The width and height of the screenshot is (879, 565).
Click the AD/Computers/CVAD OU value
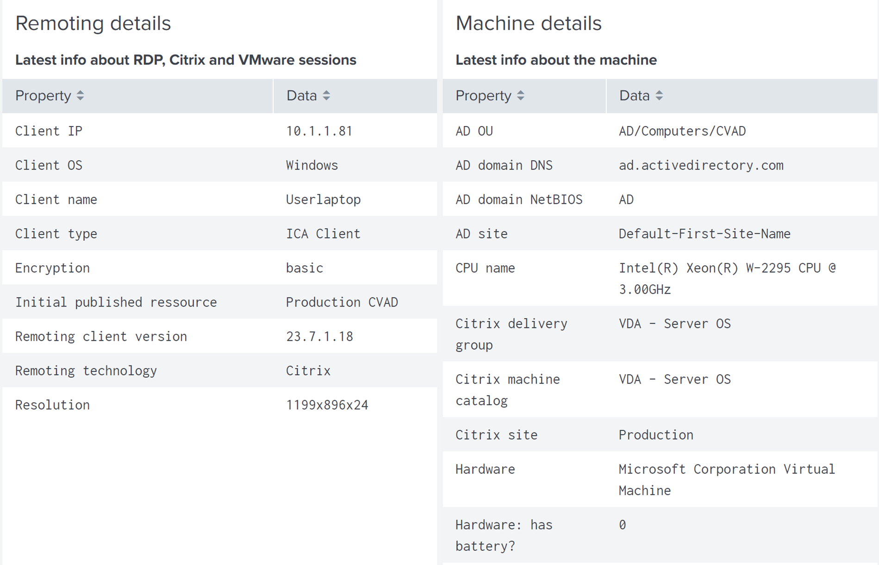coord(682,131)
